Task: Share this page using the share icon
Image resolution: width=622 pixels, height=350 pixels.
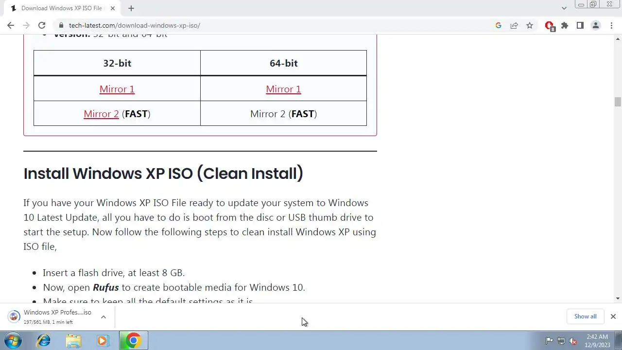Action: (x=514, y=25)
